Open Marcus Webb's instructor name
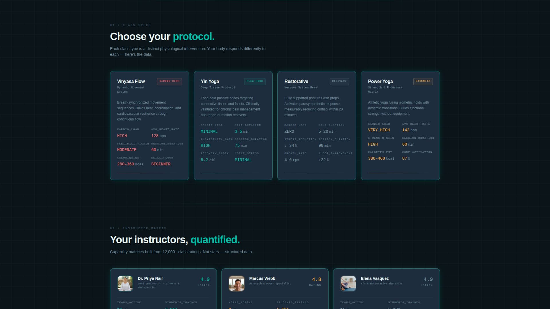The width and height of the screenshot is (550, 309). click(262, 278)
